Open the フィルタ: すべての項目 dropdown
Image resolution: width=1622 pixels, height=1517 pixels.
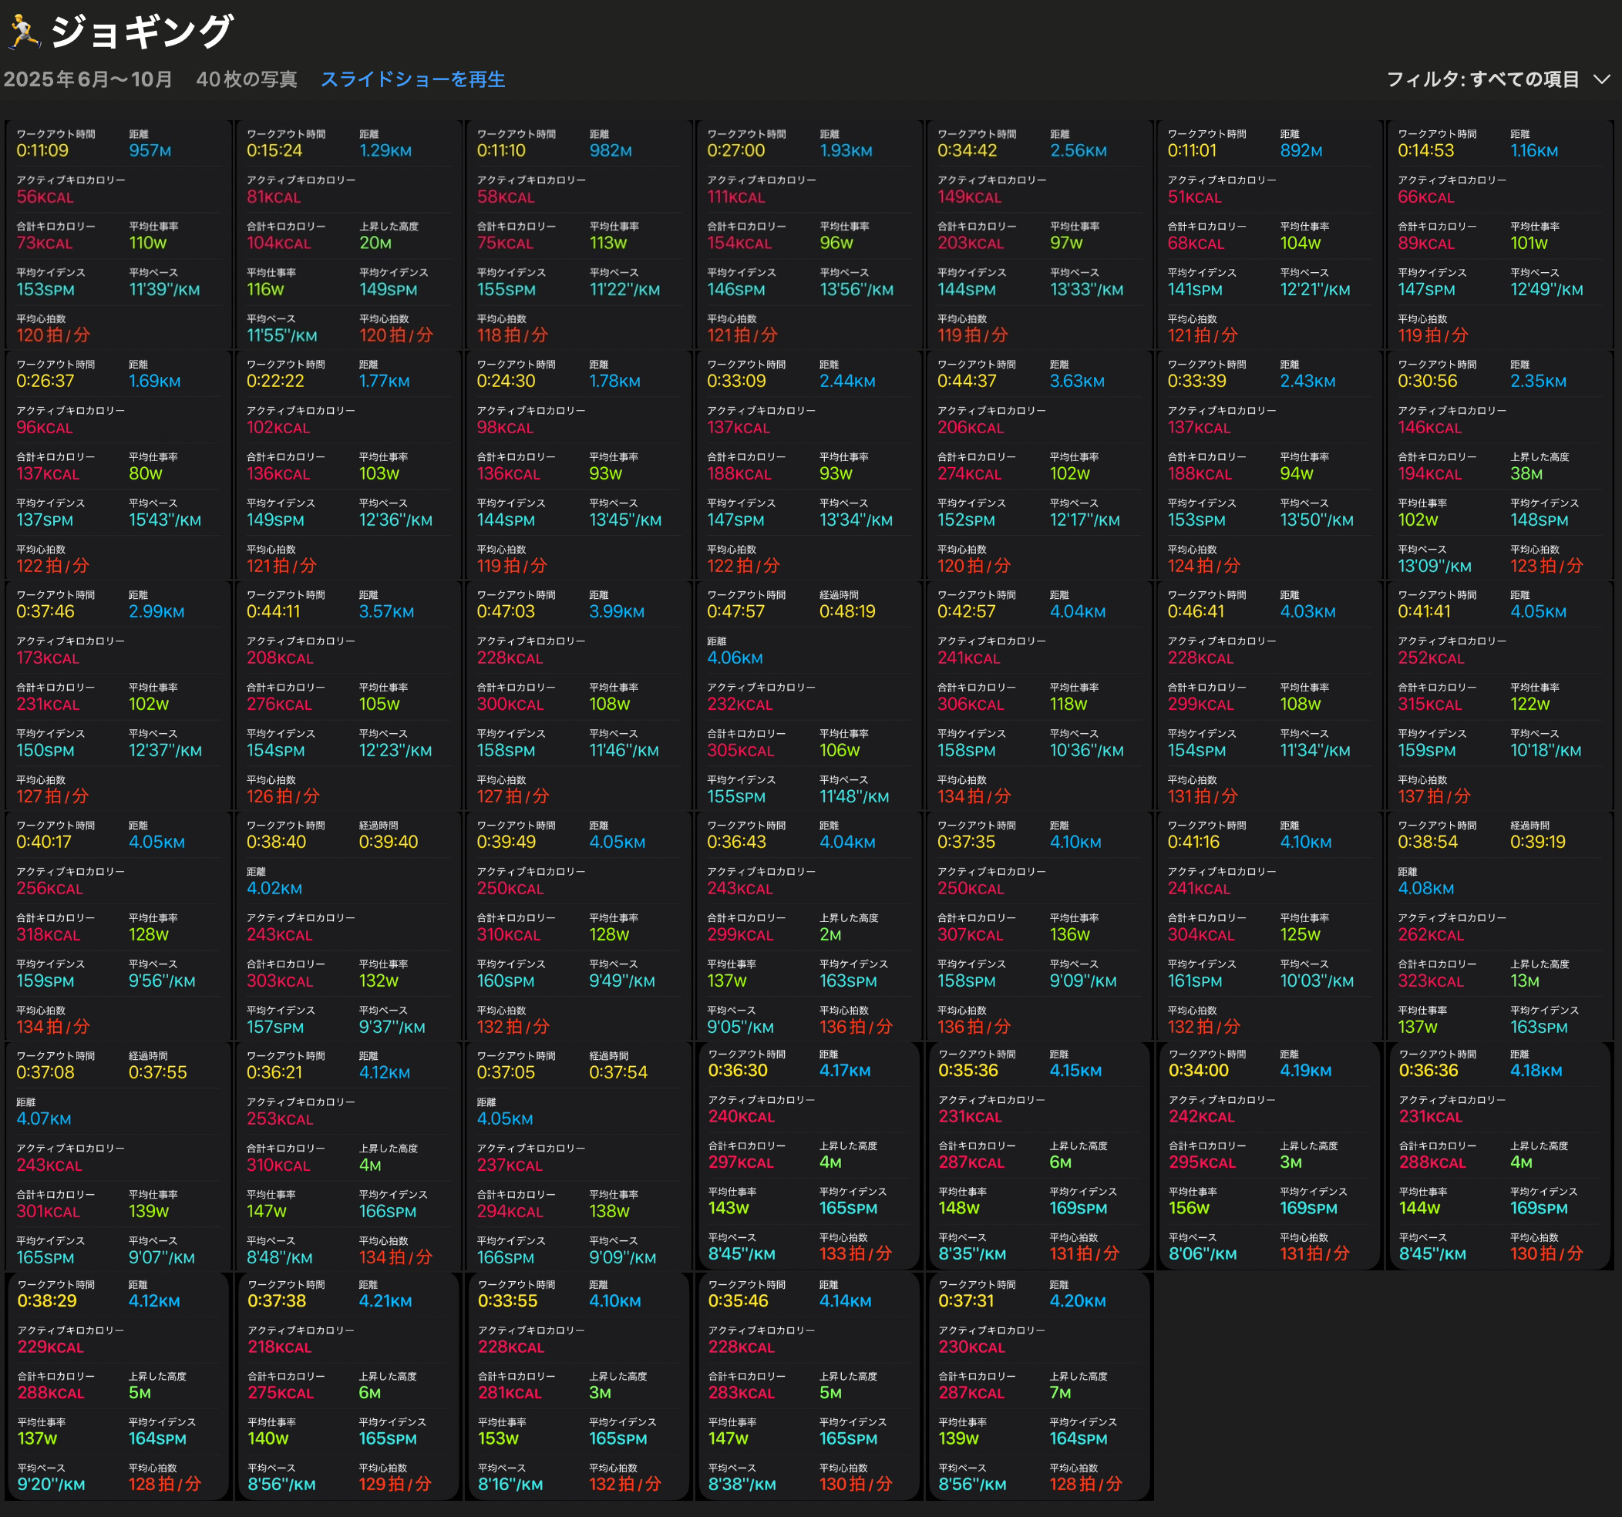[x=1482, y=79]
